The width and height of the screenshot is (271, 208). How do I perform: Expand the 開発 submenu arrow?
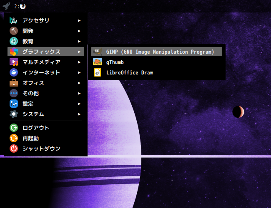[x=79, y=31]
